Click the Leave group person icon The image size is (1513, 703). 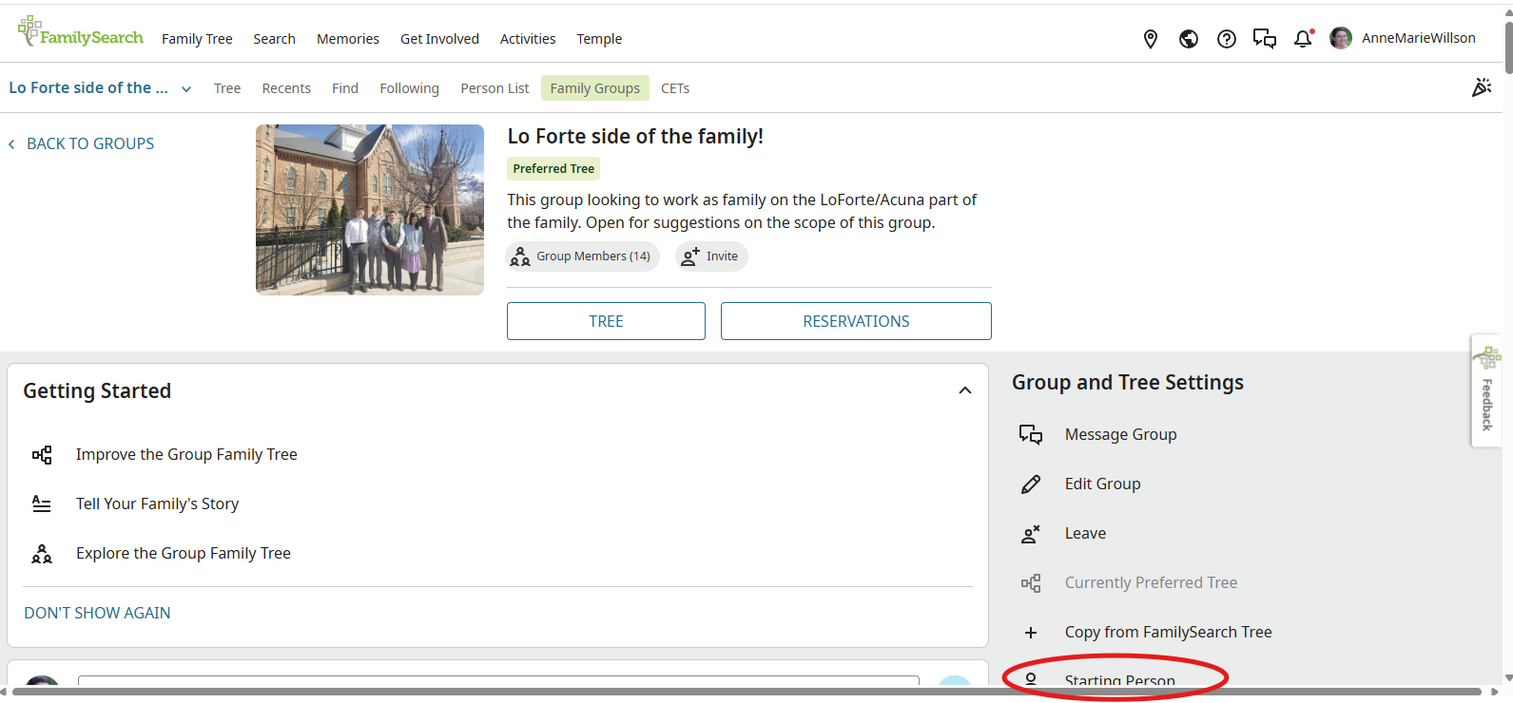(1031, 534)
